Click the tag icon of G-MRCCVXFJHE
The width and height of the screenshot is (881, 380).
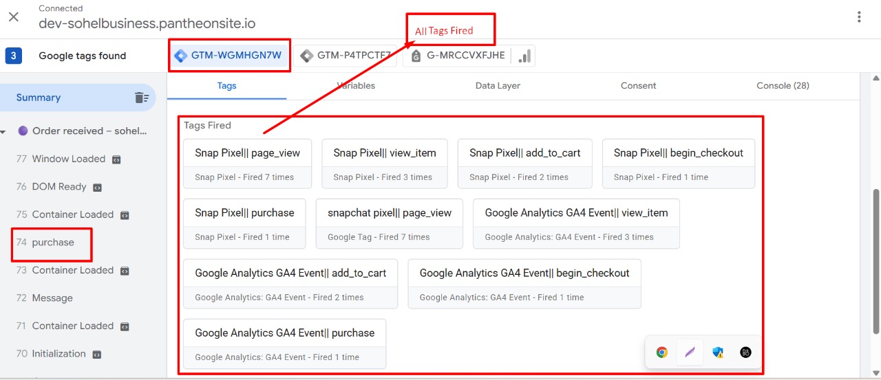[x=416, y=56]
